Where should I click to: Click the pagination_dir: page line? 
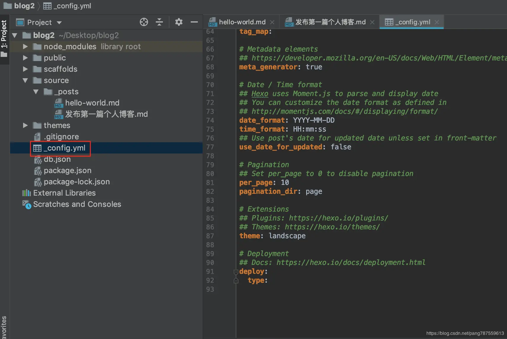point(281,191)
